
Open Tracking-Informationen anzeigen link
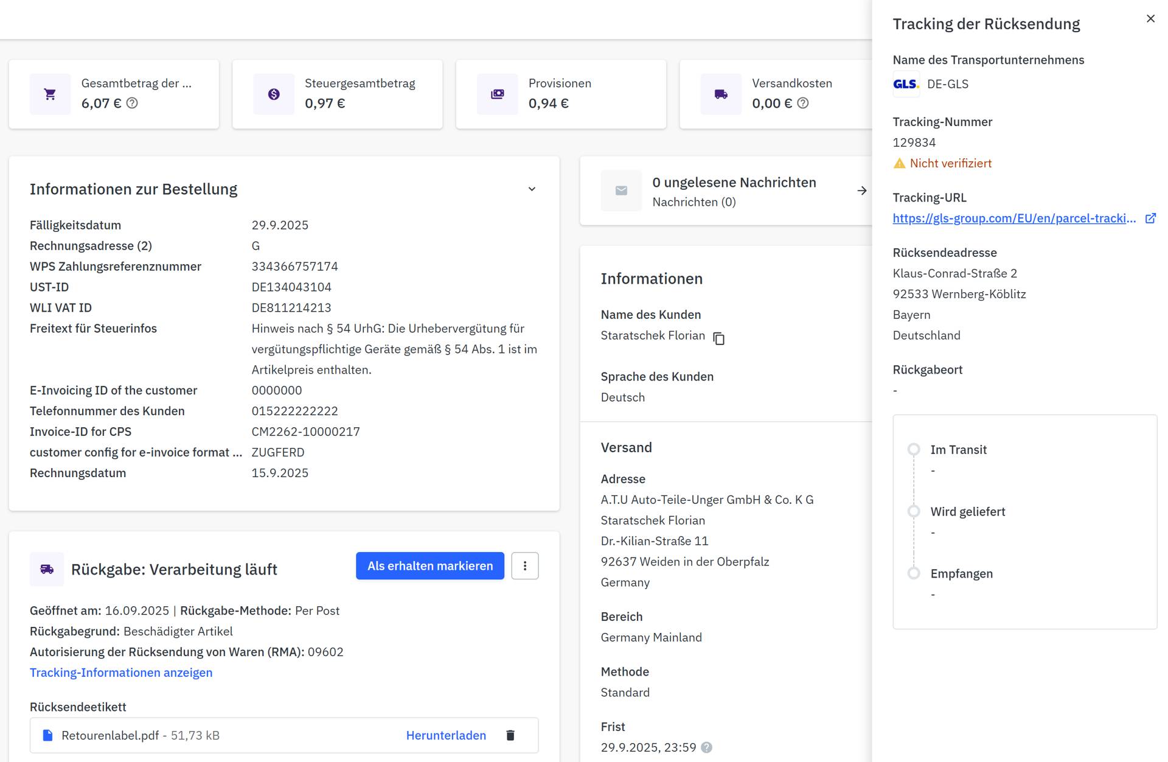121,673
